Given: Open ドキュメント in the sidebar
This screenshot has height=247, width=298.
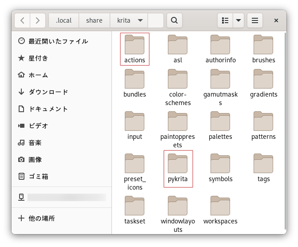Looking at the screenshot, I should coord(62,109).
